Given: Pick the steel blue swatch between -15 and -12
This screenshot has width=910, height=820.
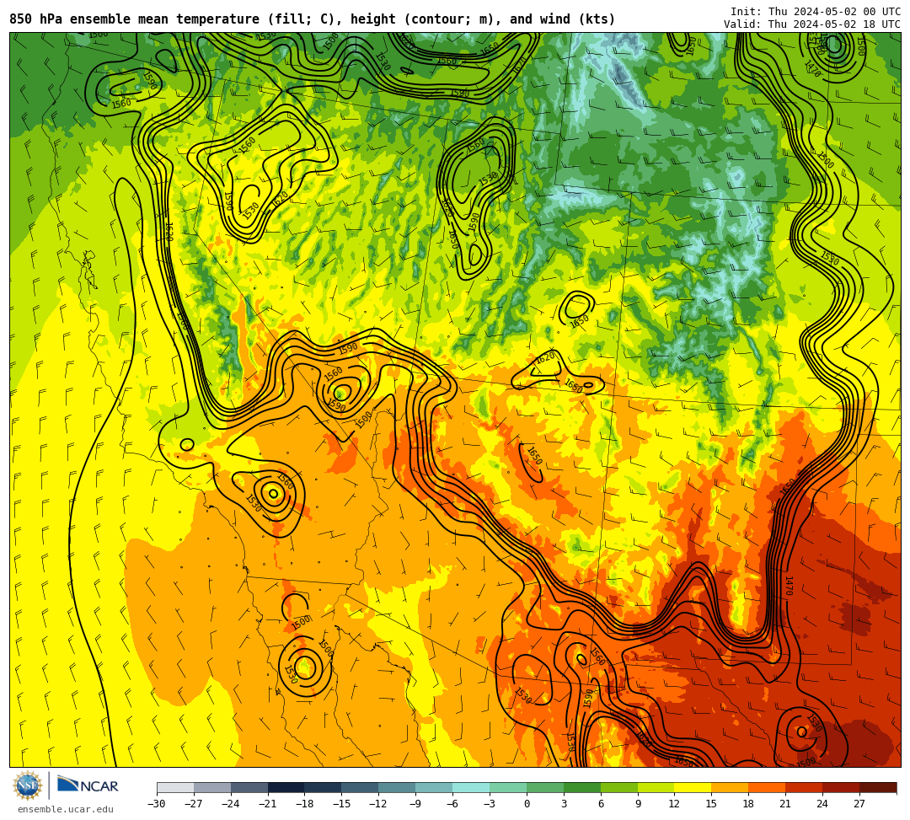Looking at the screenshot, I should (x=361, y=787).
